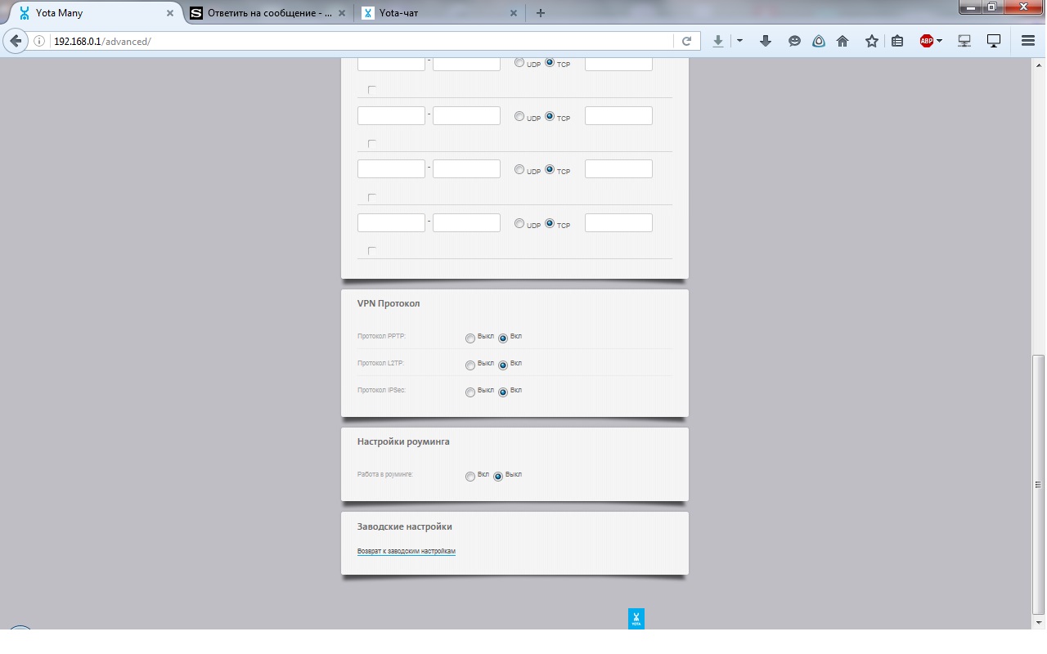The width and height of the screenshot is (1047, 654).
Task: Open a new browser tab
Action: 541,13
